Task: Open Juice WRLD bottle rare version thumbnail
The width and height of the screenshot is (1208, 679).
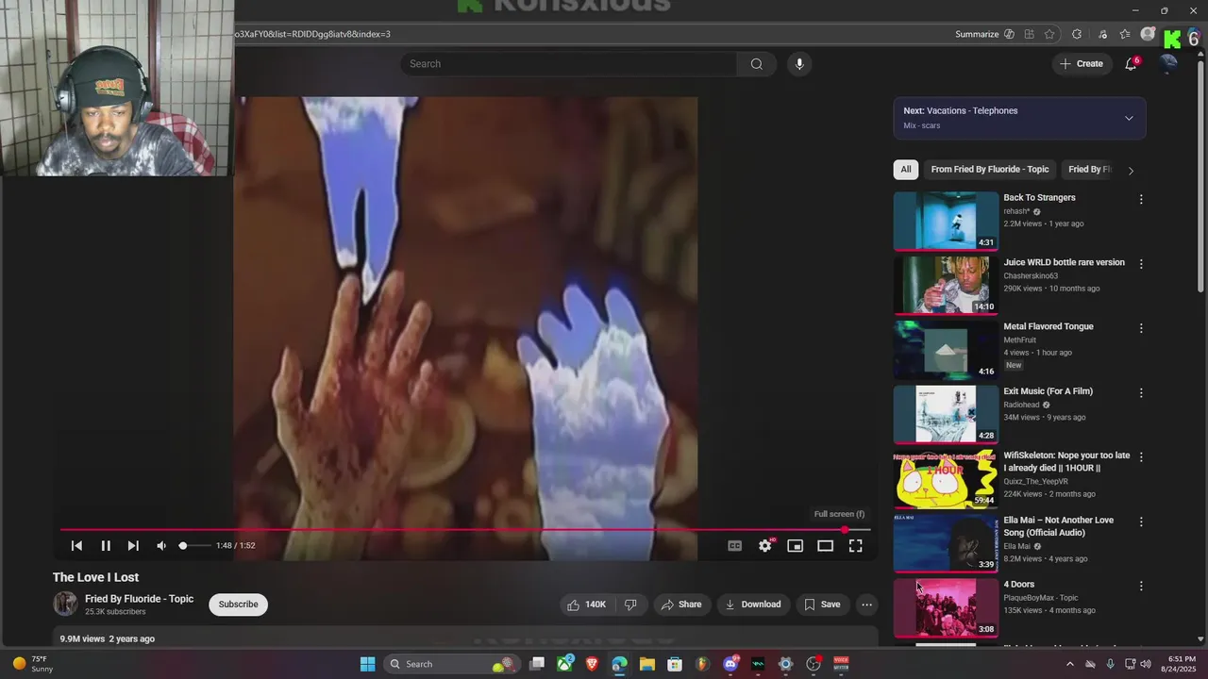Action: coord(946,285)
